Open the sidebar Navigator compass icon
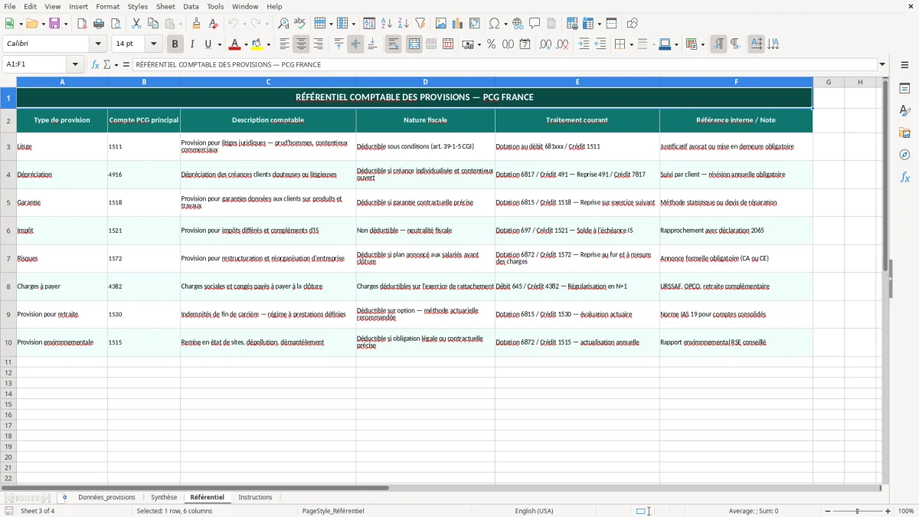Image resolution: width=919 pixels, height=517 pixels. pyautogui.click(x=904, y=155)
